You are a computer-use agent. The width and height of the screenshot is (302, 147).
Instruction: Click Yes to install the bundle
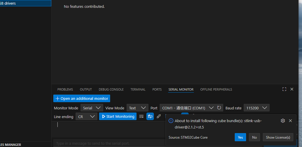[x=240, y=137]
